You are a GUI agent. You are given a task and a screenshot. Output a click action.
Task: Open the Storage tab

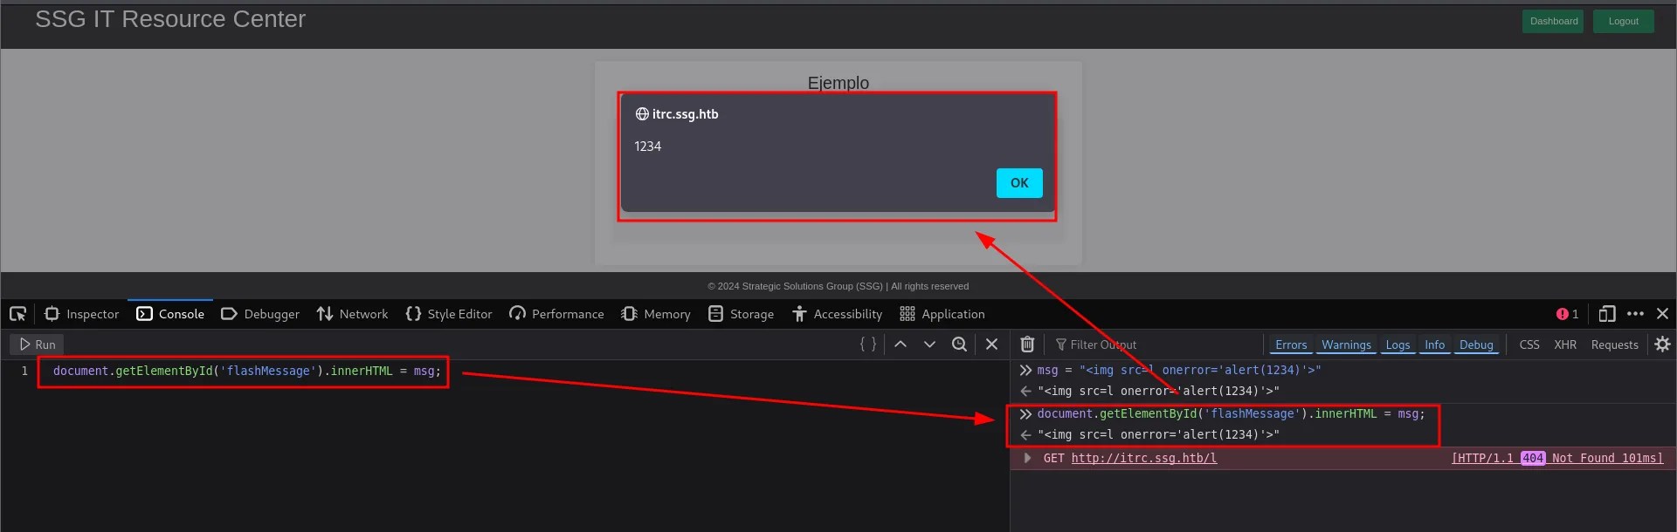tap(741, 314)
